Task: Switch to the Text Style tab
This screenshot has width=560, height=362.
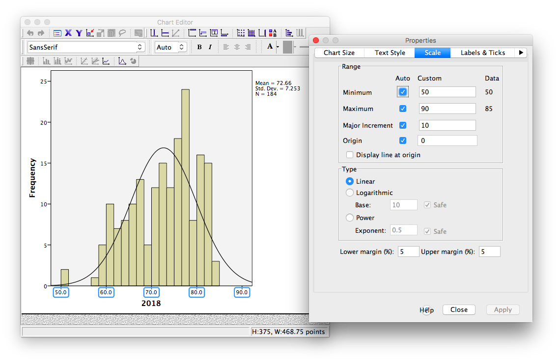Action: click(390, 53)
